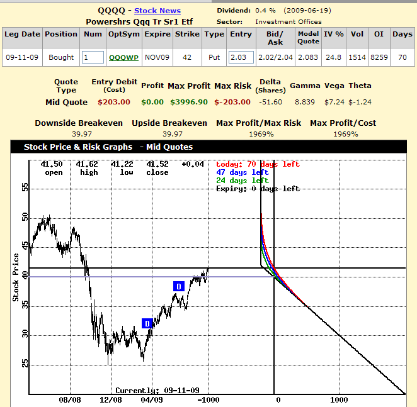Click the blue 47 days left legend
417x407 pixels.
tap(243, 172)
